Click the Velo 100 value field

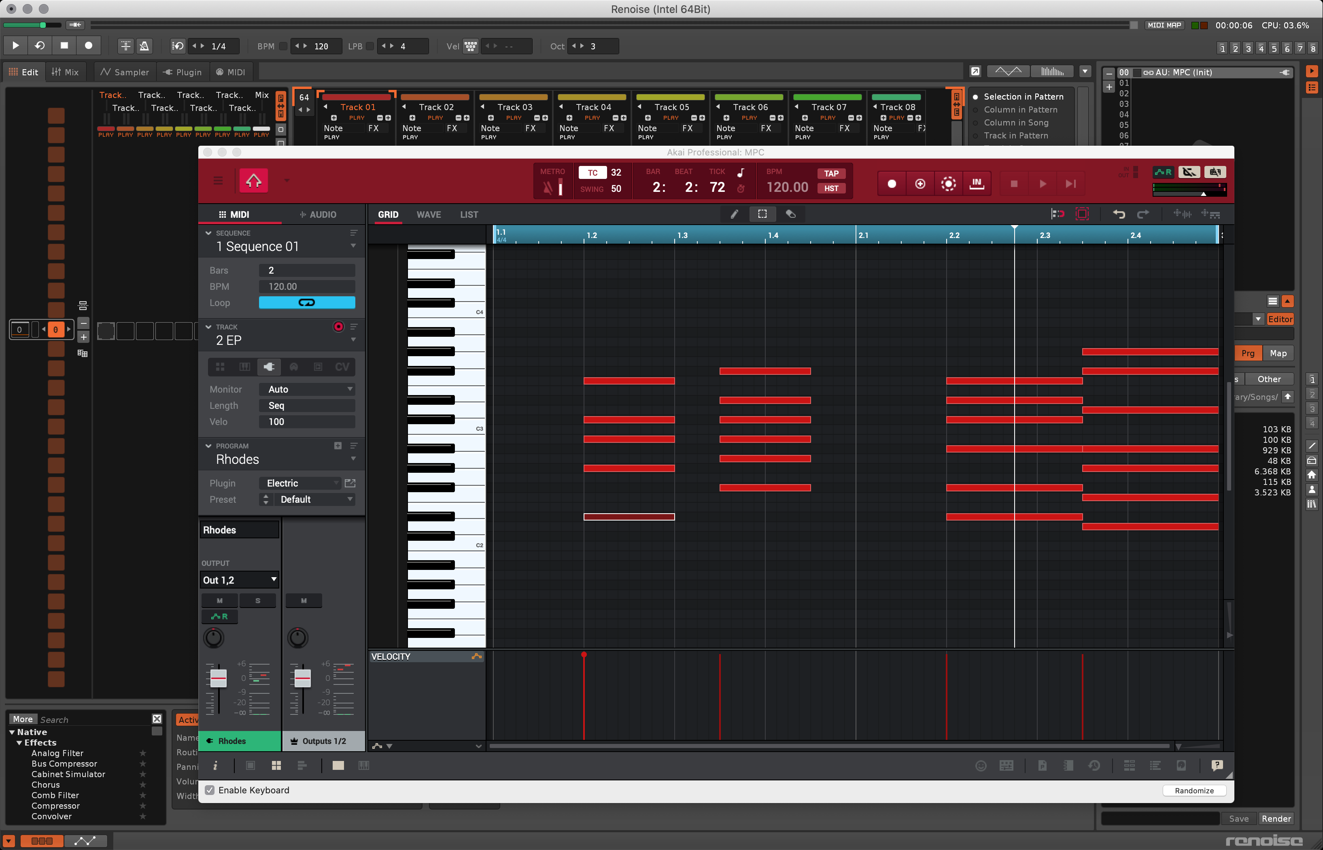[307, 422]
